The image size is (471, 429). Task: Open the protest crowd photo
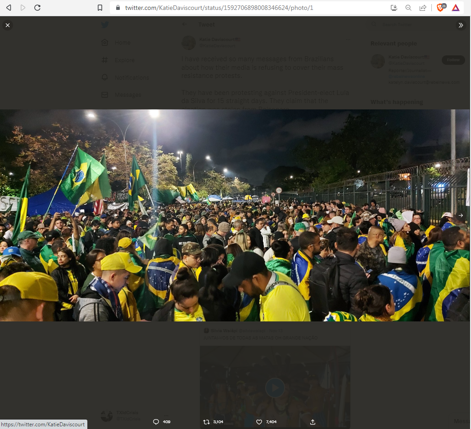(235, 215)
